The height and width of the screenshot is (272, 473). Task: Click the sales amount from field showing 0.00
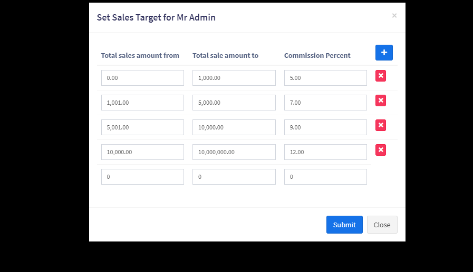pyautogui.click(x=142, y=78)
